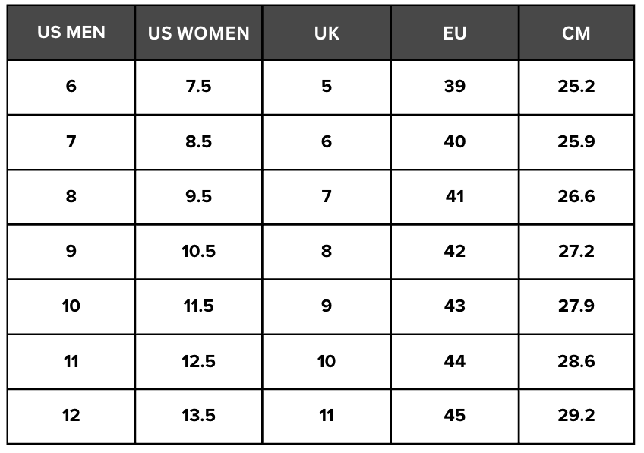Select US men size 9 cell
The image size is (644, 453).
[x=71, y=252]
